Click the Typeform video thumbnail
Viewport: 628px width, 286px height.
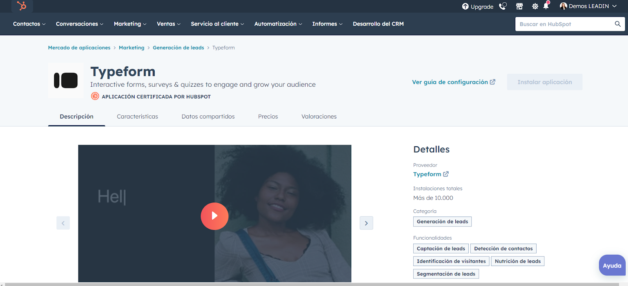click(215, 213)
